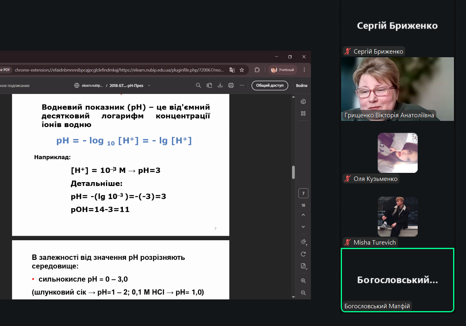Viewport: 466px width, 326px height.
Task: Click the 2018-БТ...-рН-През file name
Action: point(126,86)
